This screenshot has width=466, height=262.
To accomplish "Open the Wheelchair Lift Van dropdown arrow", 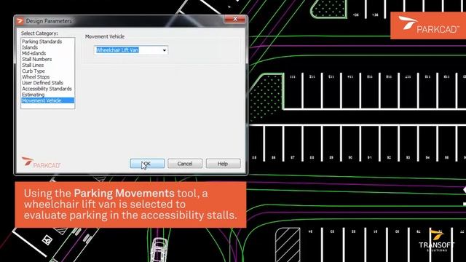I will coord(165,50).
